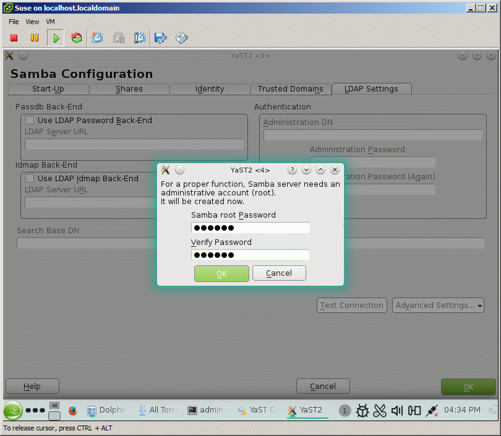Confirm password dialog with OK
The image size is (501, 436).
point(221,274)
